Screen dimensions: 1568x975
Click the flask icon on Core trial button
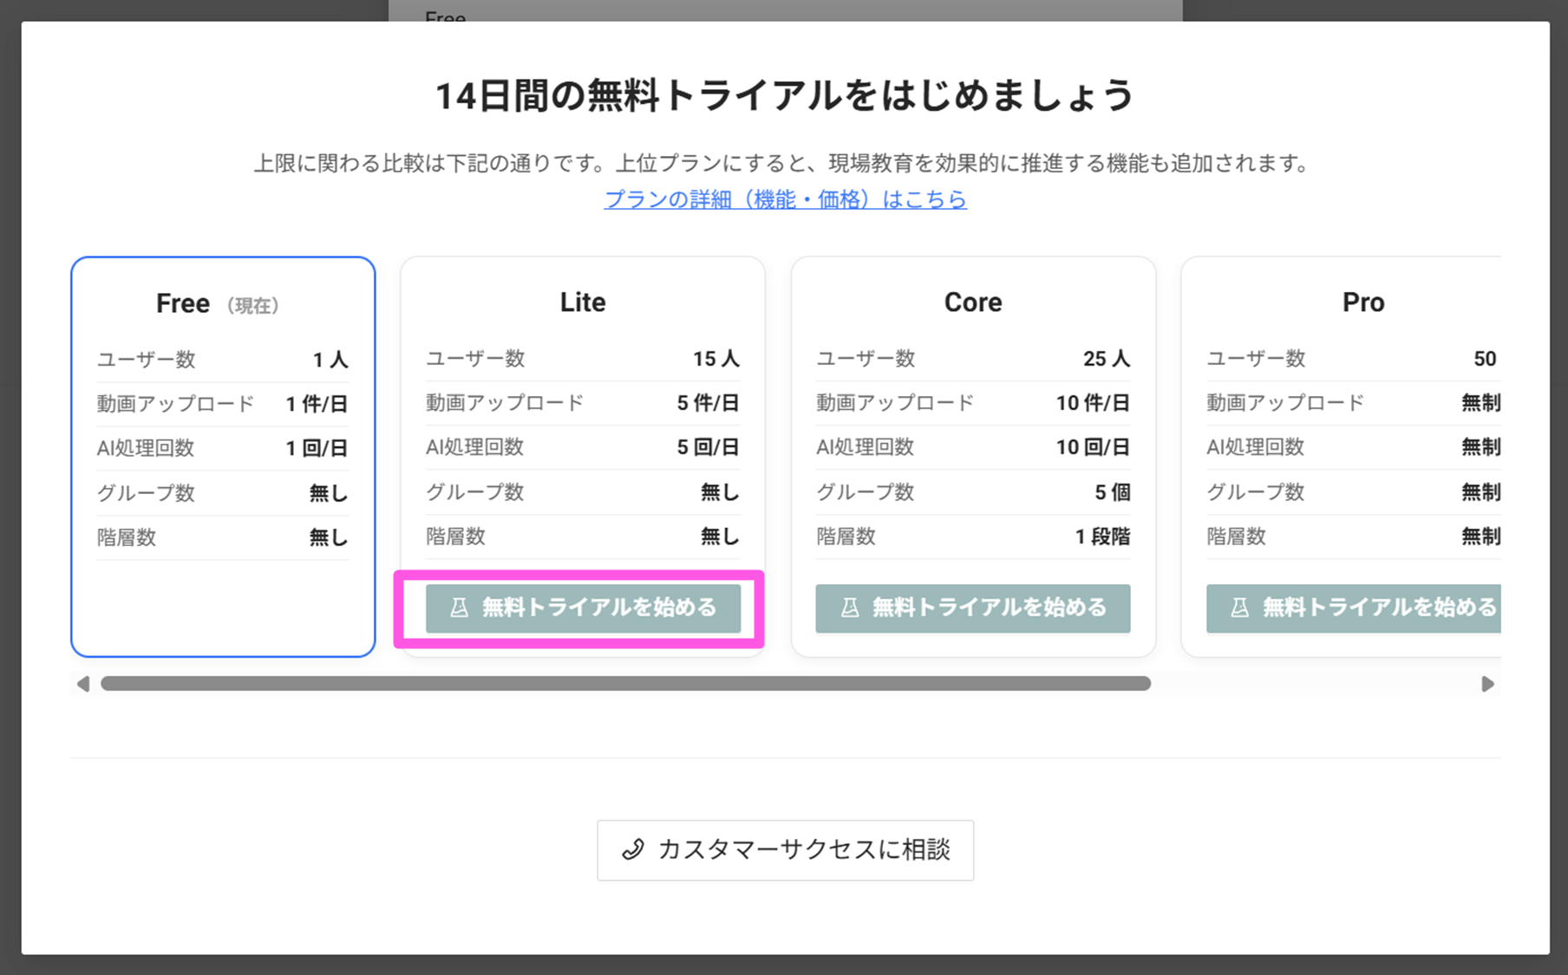(849, 608)
